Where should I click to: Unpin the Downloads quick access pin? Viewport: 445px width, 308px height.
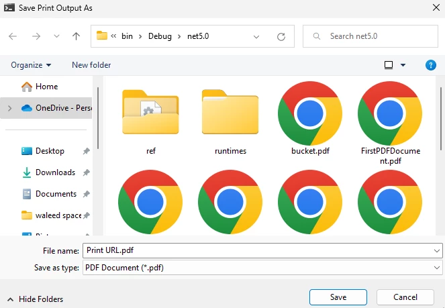(87, 172)
